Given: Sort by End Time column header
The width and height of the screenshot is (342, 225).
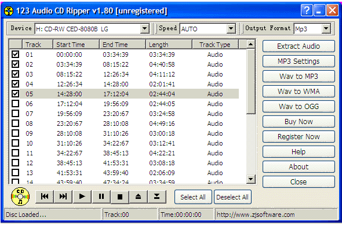Looking at the screenshot, I should [122, 45].
